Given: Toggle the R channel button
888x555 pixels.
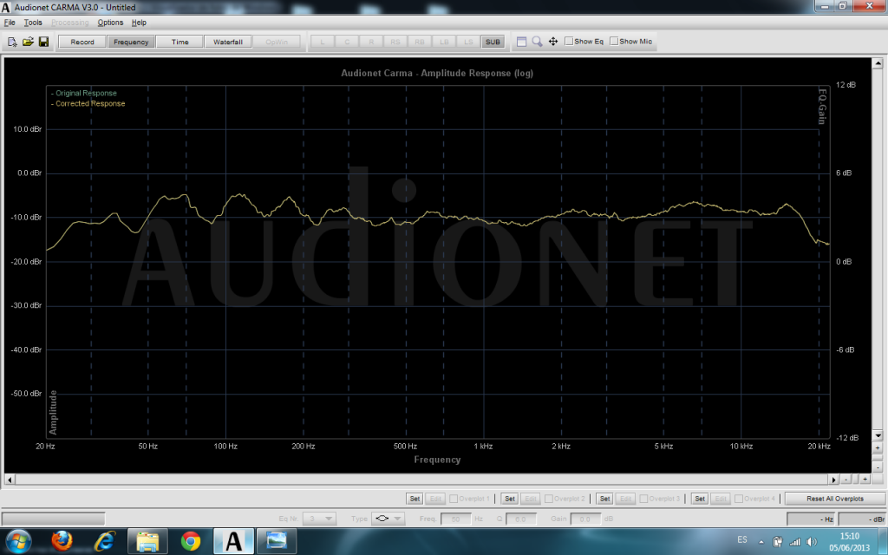Looking at the screenshot, I should point(371,42).
